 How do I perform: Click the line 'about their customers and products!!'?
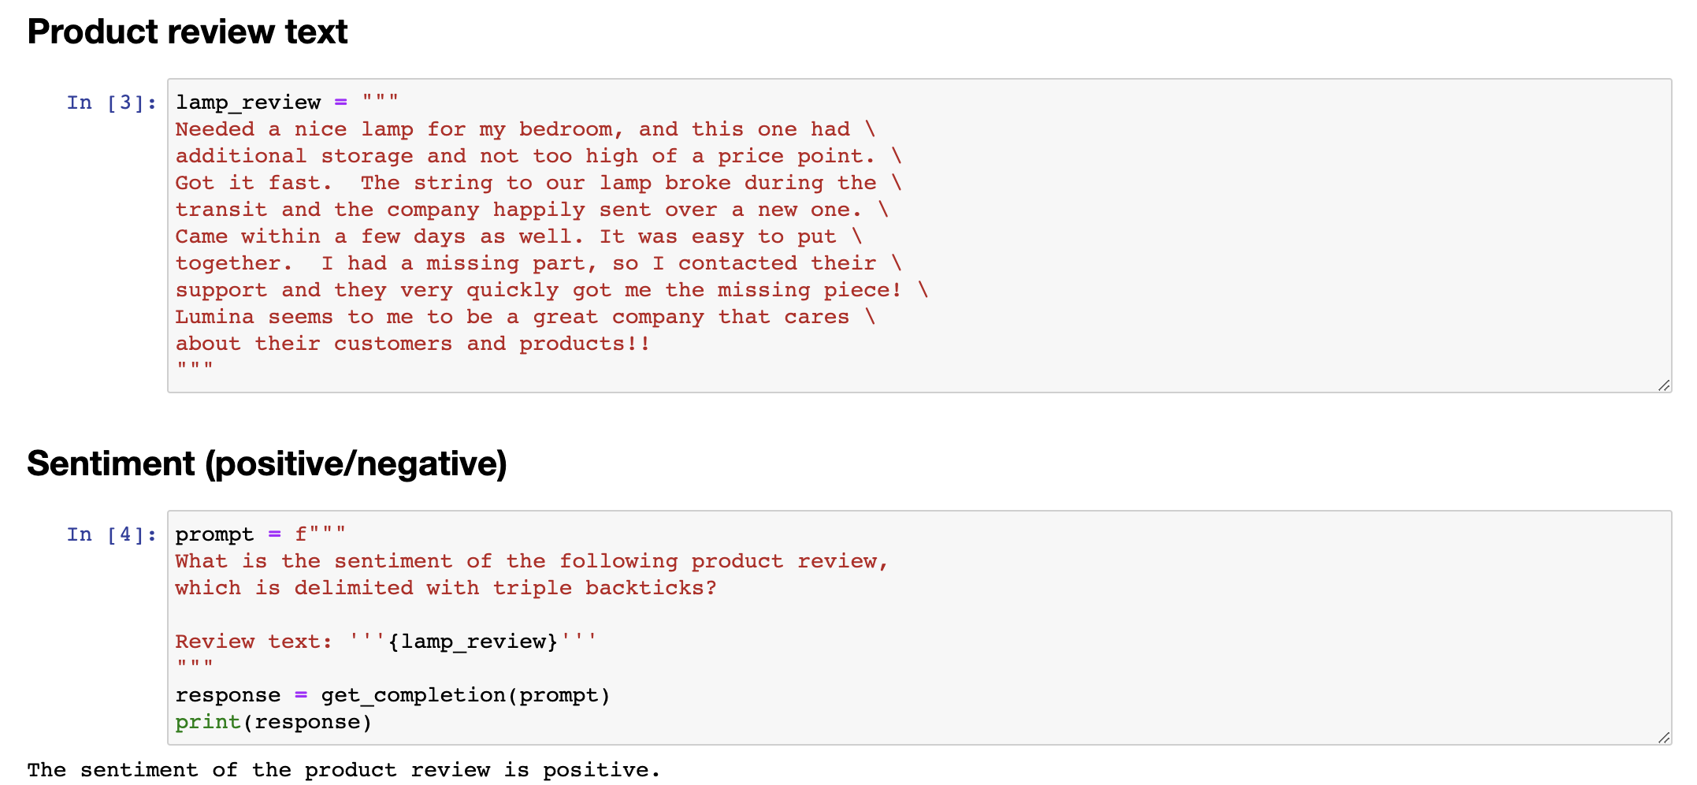[412, 344]
